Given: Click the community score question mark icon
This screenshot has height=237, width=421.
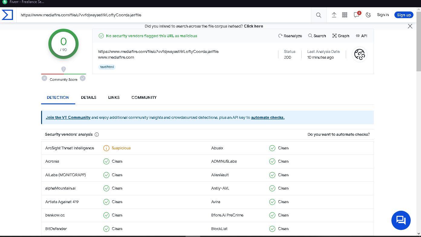Looking at the screenshot, I should click(x=63, y=69).
